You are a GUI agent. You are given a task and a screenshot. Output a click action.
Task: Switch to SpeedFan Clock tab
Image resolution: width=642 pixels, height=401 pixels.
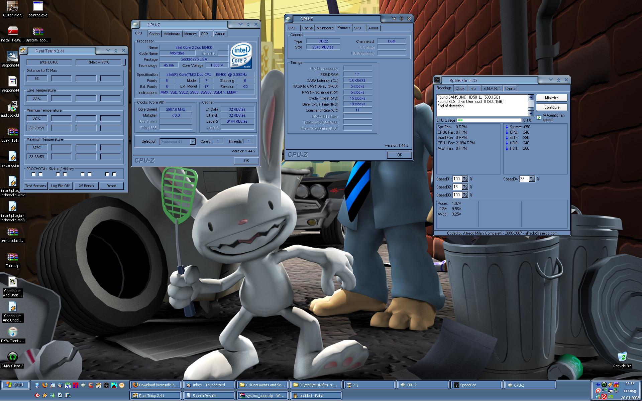pos(460,89)
